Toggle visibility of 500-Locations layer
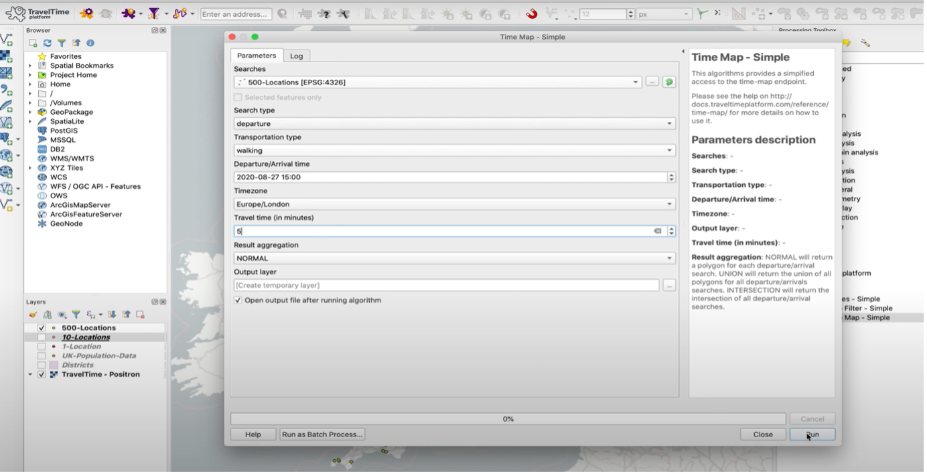Image resolution: width=927 pixels, height=474 pixels. [x=42, y=328]
